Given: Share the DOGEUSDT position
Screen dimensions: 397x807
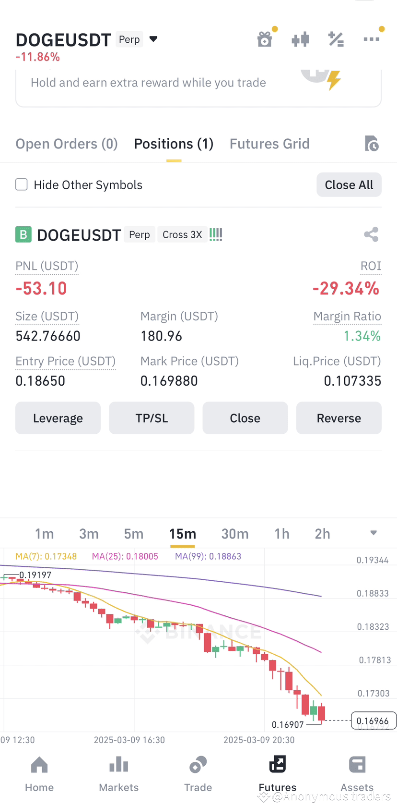Looking at the screenshot, I should tap(371, 234).
